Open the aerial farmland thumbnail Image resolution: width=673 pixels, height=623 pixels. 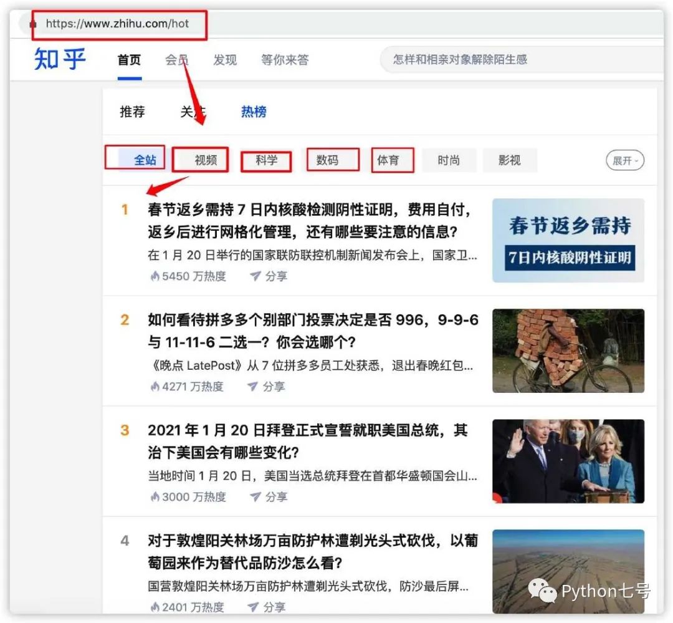(x=568, y=571)
